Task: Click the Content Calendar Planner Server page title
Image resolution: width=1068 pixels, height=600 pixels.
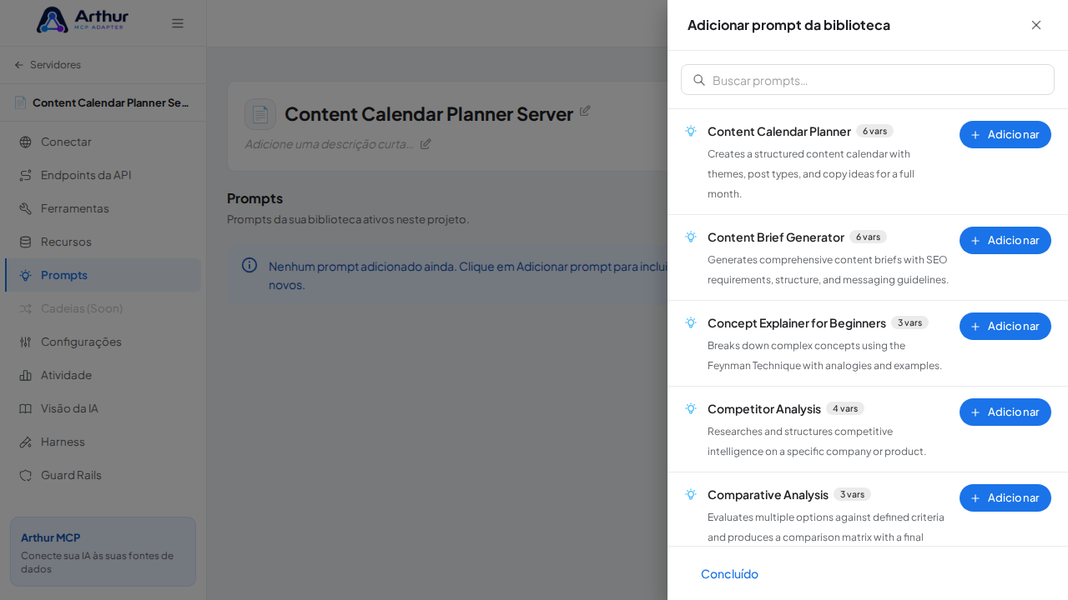Action: (429, 114)
